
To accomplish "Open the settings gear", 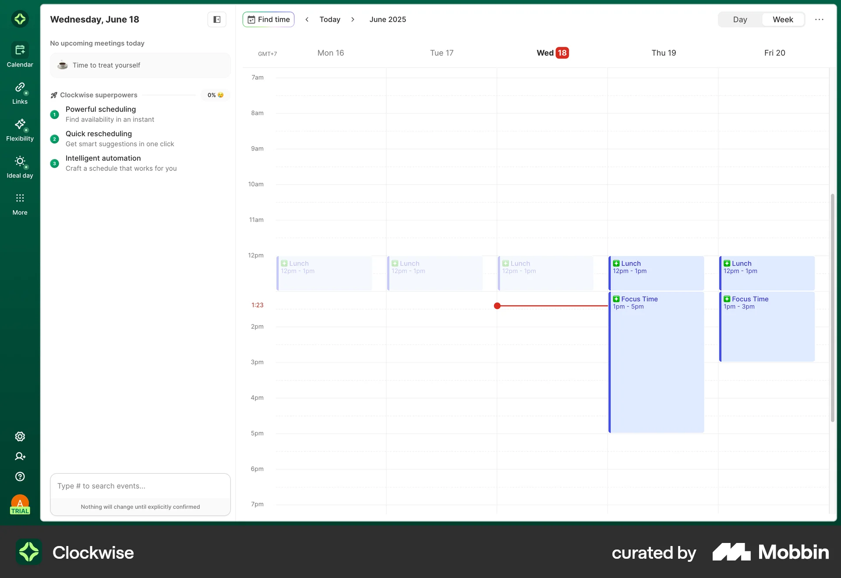I will tap(20, 437).
